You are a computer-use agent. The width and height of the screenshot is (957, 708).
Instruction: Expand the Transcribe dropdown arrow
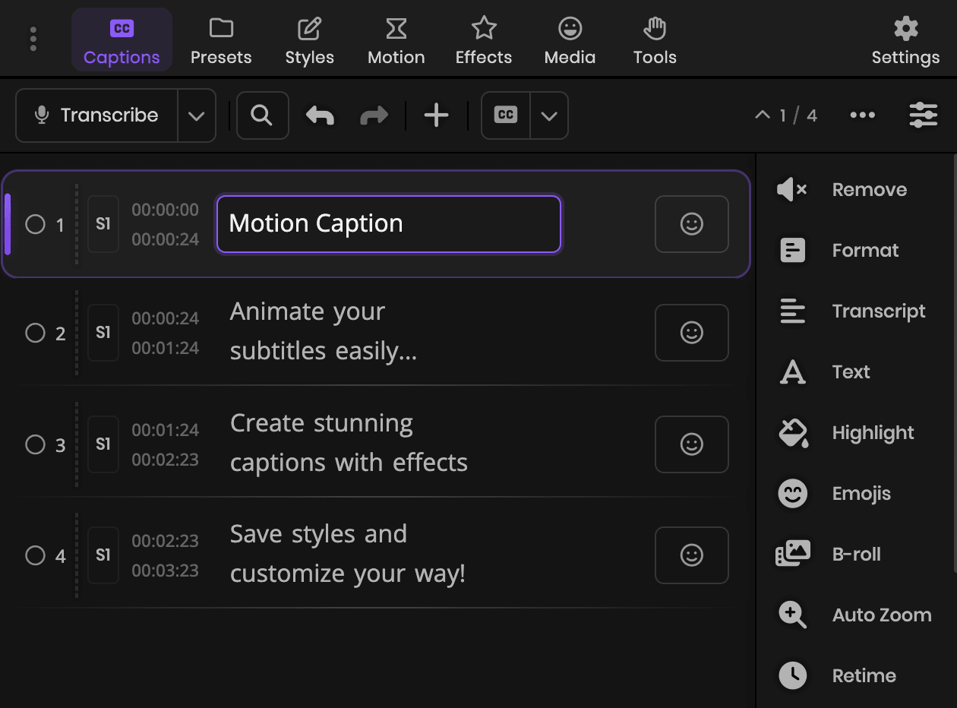197,115
